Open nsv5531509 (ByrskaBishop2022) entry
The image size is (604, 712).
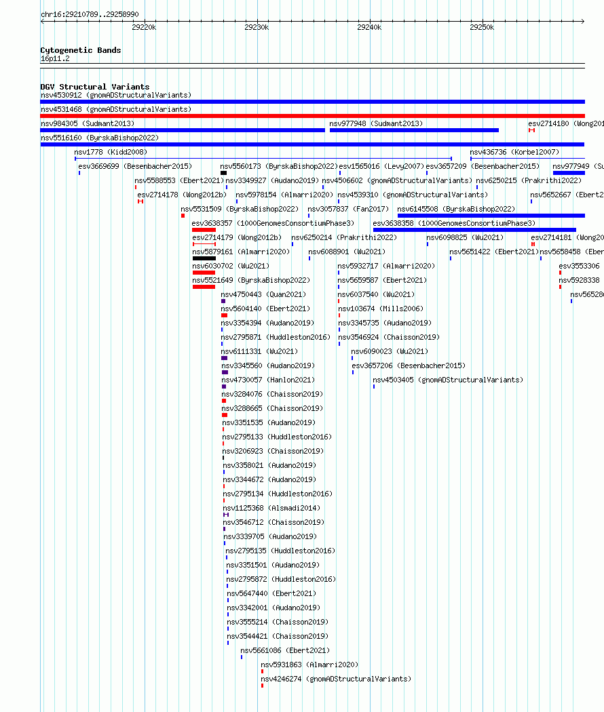tap(240, 209)
